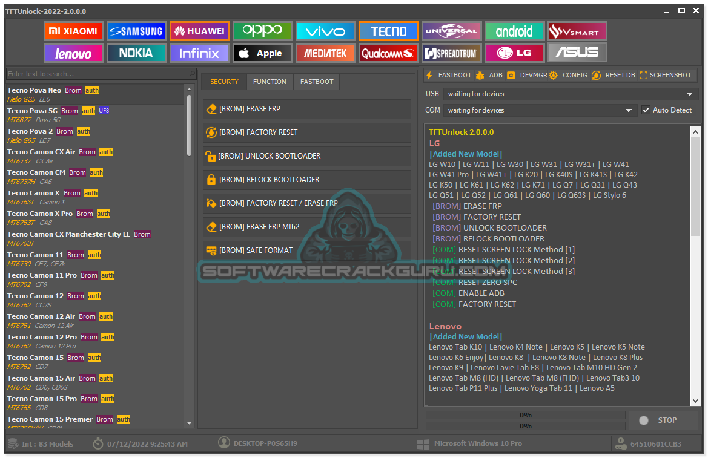The height and width of the screenshot is (458, 708).
Task: Switch to the SECURITY tab
Action: pos(224,82)
